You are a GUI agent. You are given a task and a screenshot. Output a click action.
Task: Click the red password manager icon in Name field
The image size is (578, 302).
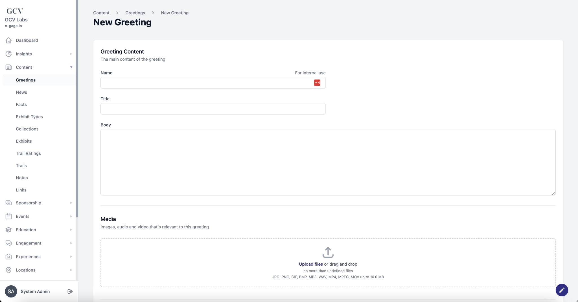[317, 83]
